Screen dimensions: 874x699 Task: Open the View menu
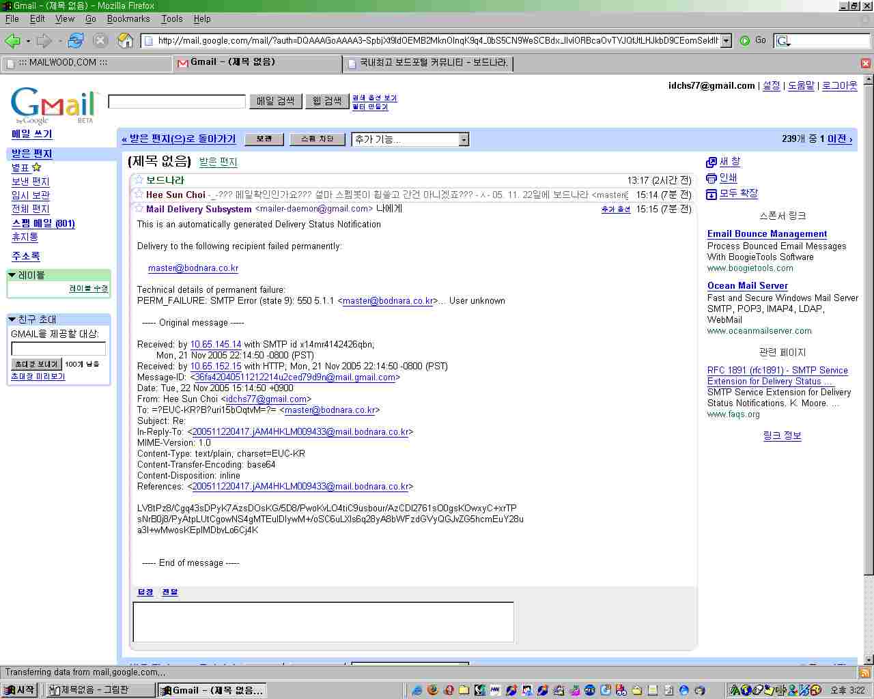click(65, 19)
